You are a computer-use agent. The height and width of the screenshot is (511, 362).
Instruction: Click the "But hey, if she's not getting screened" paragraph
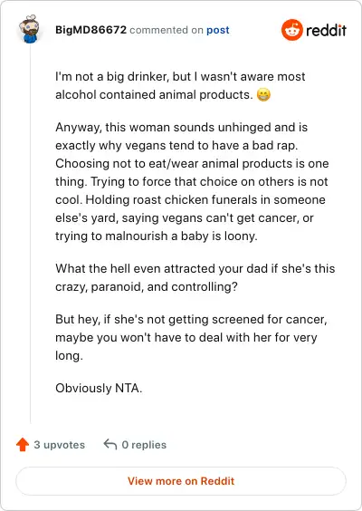191,337
